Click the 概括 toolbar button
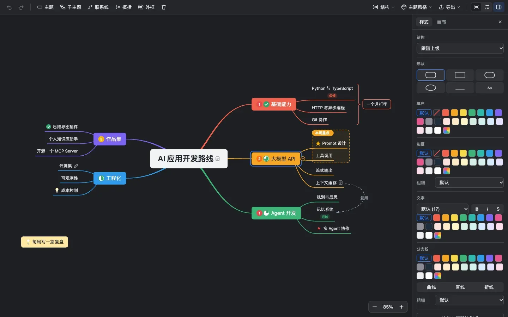508x317 pixels. [x=123, y=7]
